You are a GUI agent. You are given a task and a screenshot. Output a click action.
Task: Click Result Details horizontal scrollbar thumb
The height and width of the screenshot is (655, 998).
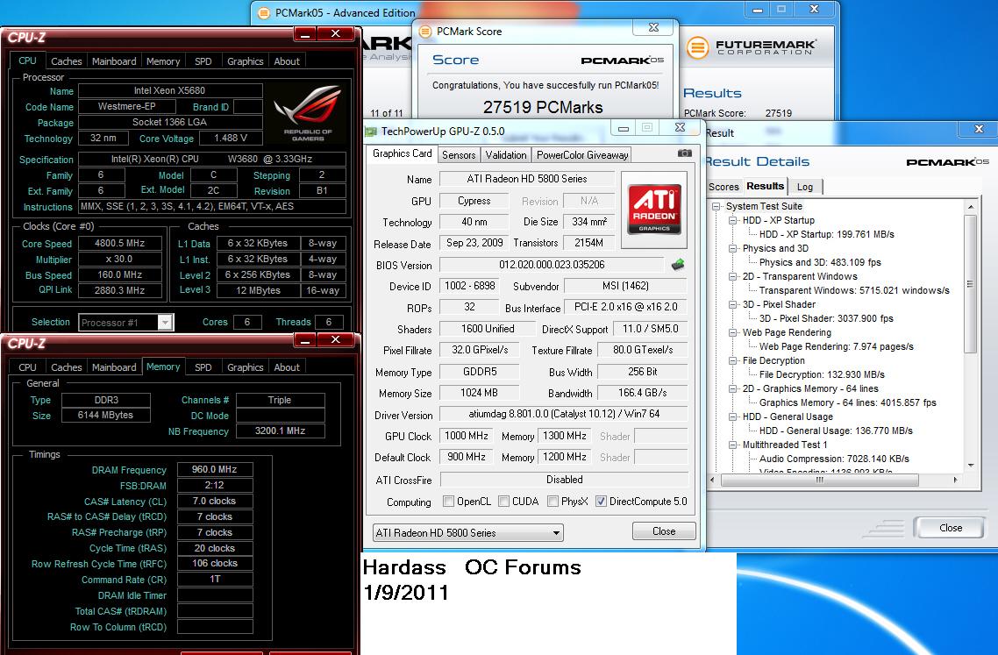[x=818, y=480]
